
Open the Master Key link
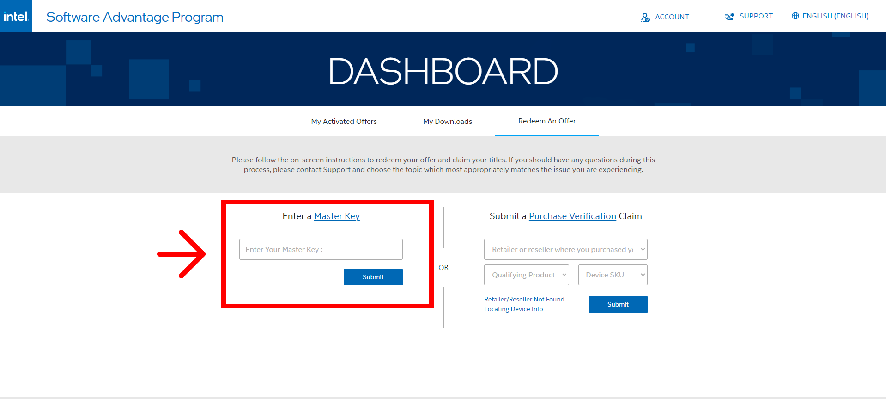pos(337,216)
